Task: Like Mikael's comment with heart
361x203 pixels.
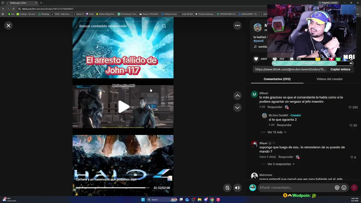Action: tap(350, 107)
